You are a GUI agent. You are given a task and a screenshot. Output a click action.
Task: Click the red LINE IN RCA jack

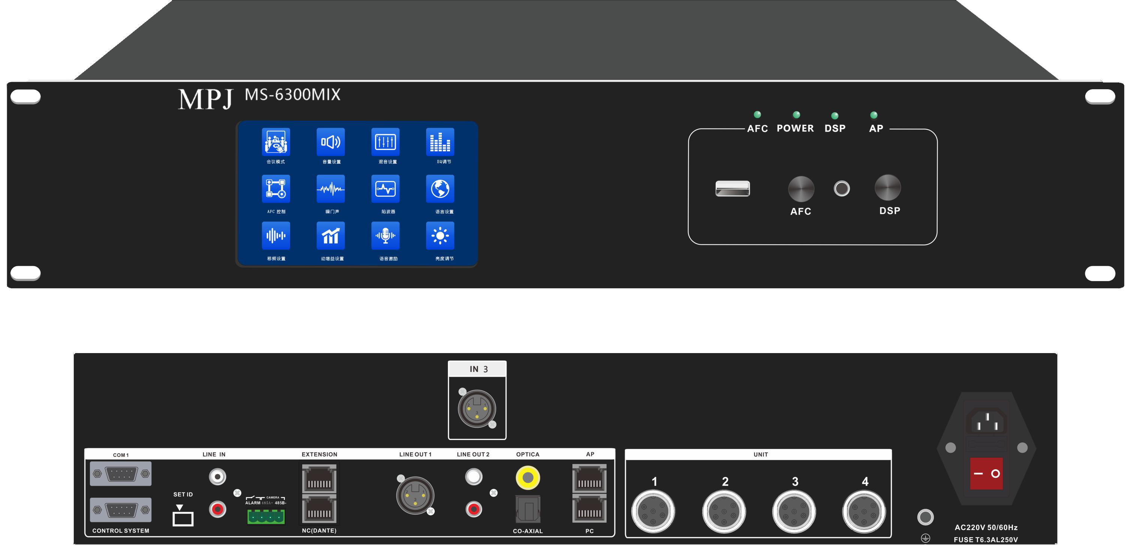(x=217, y=509)
